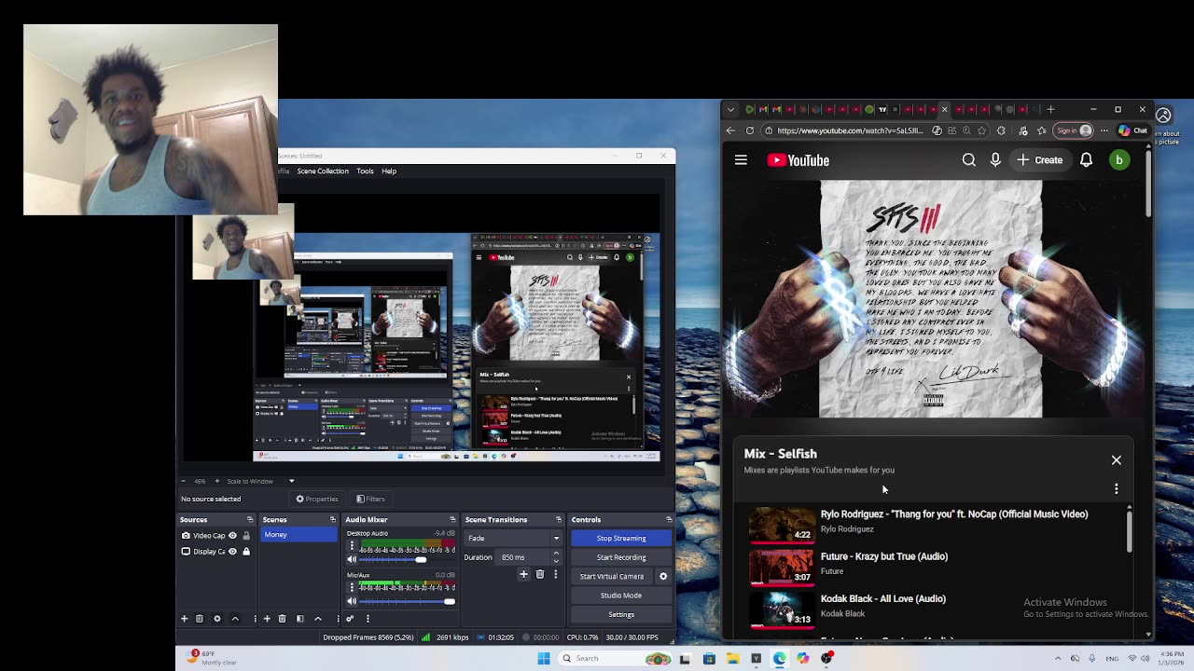The height and width of the screenshot is (671, 1194).
Task: Float the Scenes dock pop-out icon
Action: pyautogui.click(x=332, y=519)
